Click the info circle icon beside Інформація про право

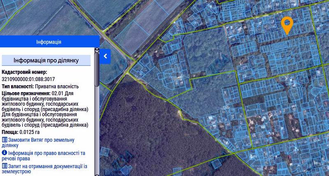tap(5, 153)
